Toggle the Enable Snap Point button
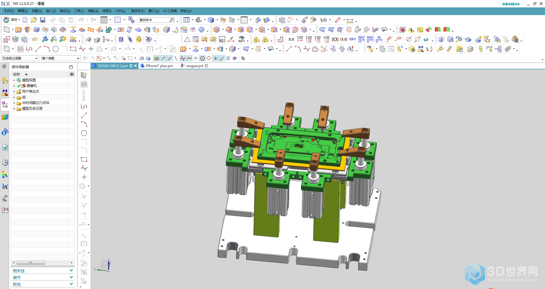 [x=156, y=58]
